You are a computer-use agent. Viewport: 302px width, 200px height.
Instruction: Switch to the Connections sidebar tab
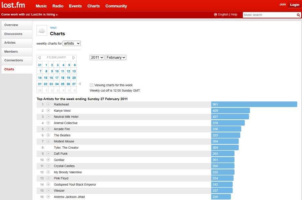[x=17, y=60]
